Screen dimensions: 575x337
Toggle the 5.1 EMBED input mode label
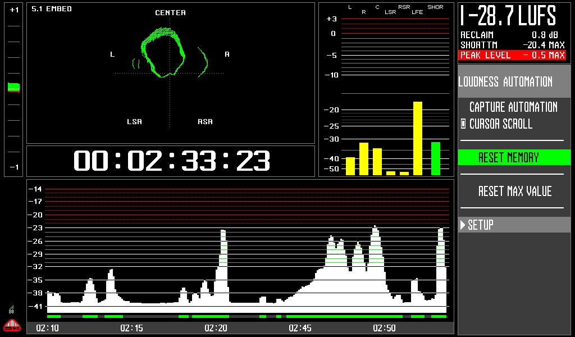coord(52,8)
